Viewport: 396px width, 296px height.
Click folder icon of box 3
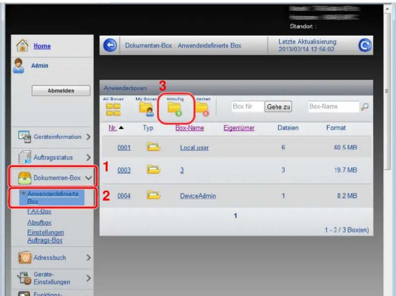click(153, 169)
